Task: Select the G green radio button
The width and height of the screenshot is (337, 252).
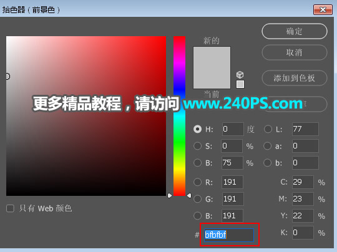Action: click(197, 199)
